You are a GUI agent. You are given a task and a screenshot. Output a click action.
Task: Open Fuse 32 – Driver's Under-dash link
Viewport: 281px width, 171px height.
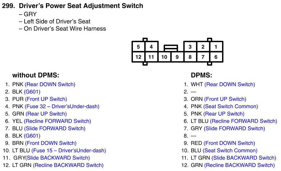(62, 106)
